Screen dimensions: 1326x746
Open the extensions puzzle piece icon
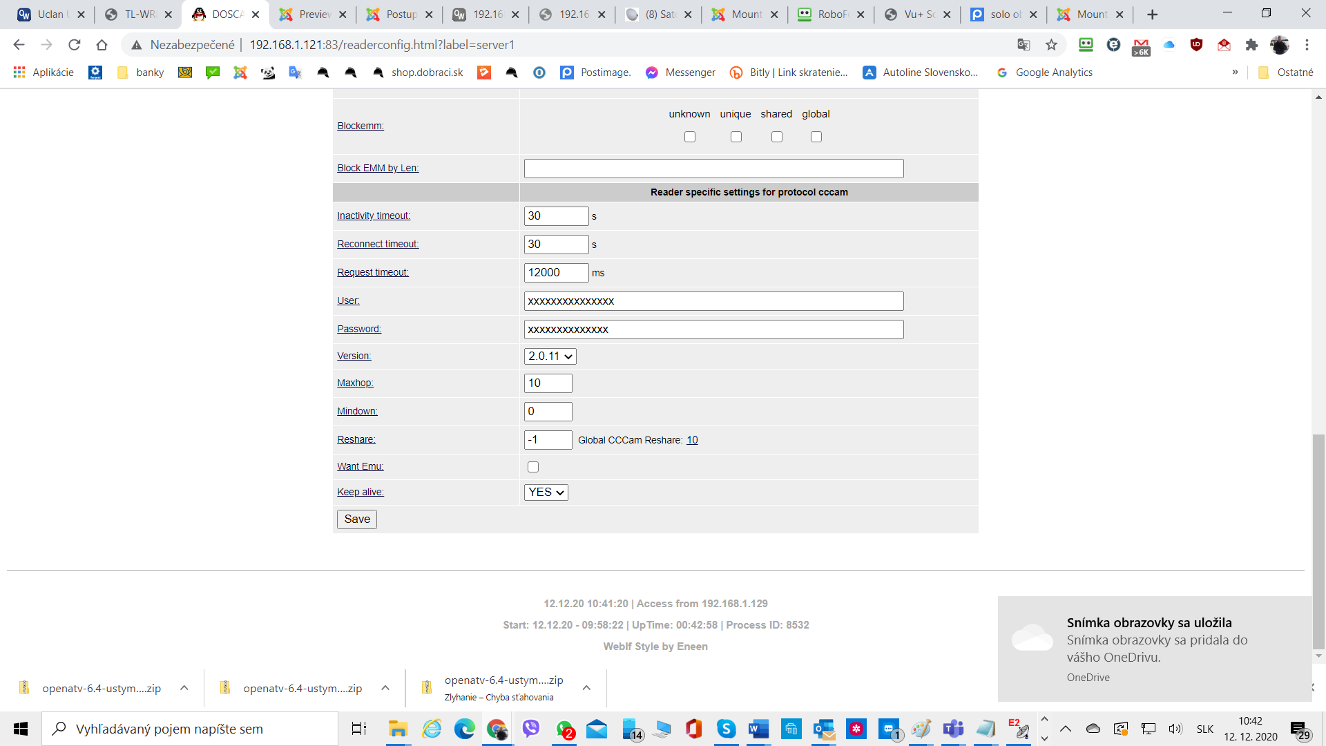[1251, 45]
